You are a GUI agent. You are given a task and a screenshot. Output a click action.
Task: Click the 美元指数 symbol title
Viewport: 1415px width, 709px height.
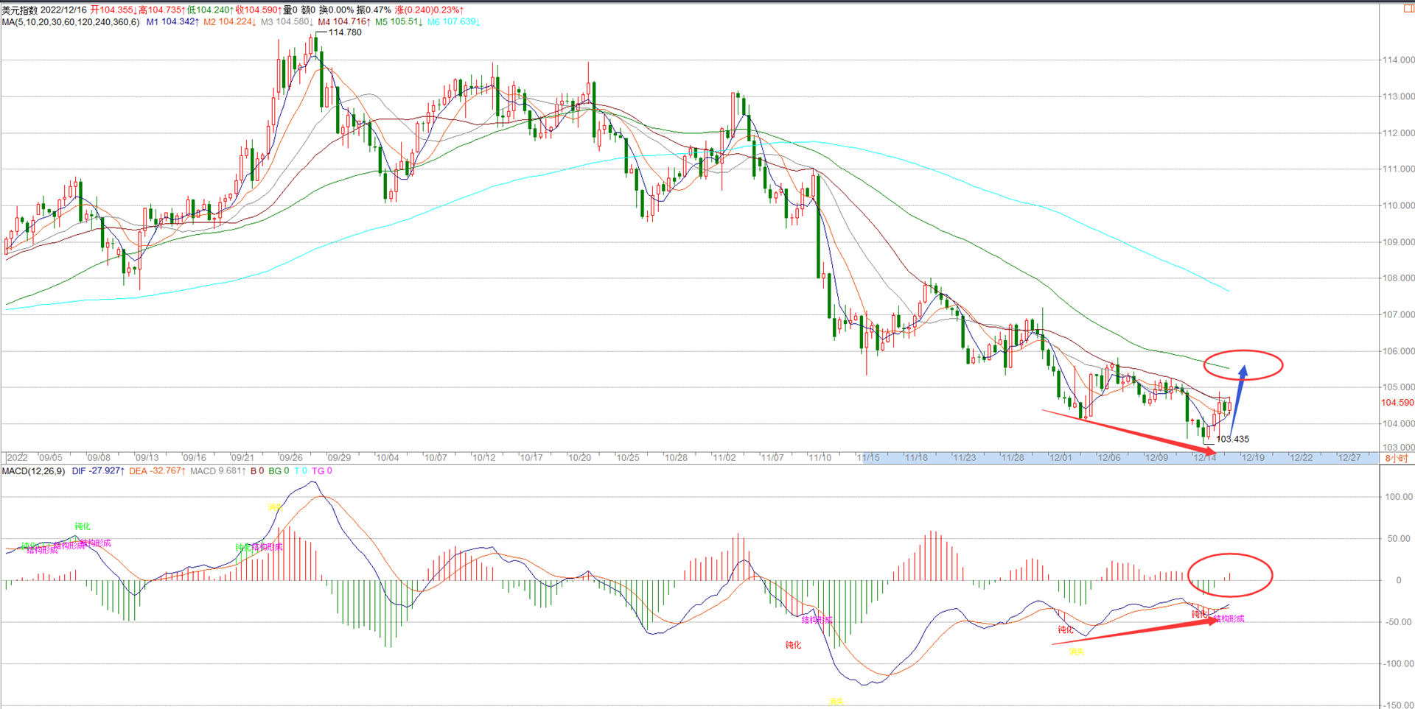(x=19, y=10)
